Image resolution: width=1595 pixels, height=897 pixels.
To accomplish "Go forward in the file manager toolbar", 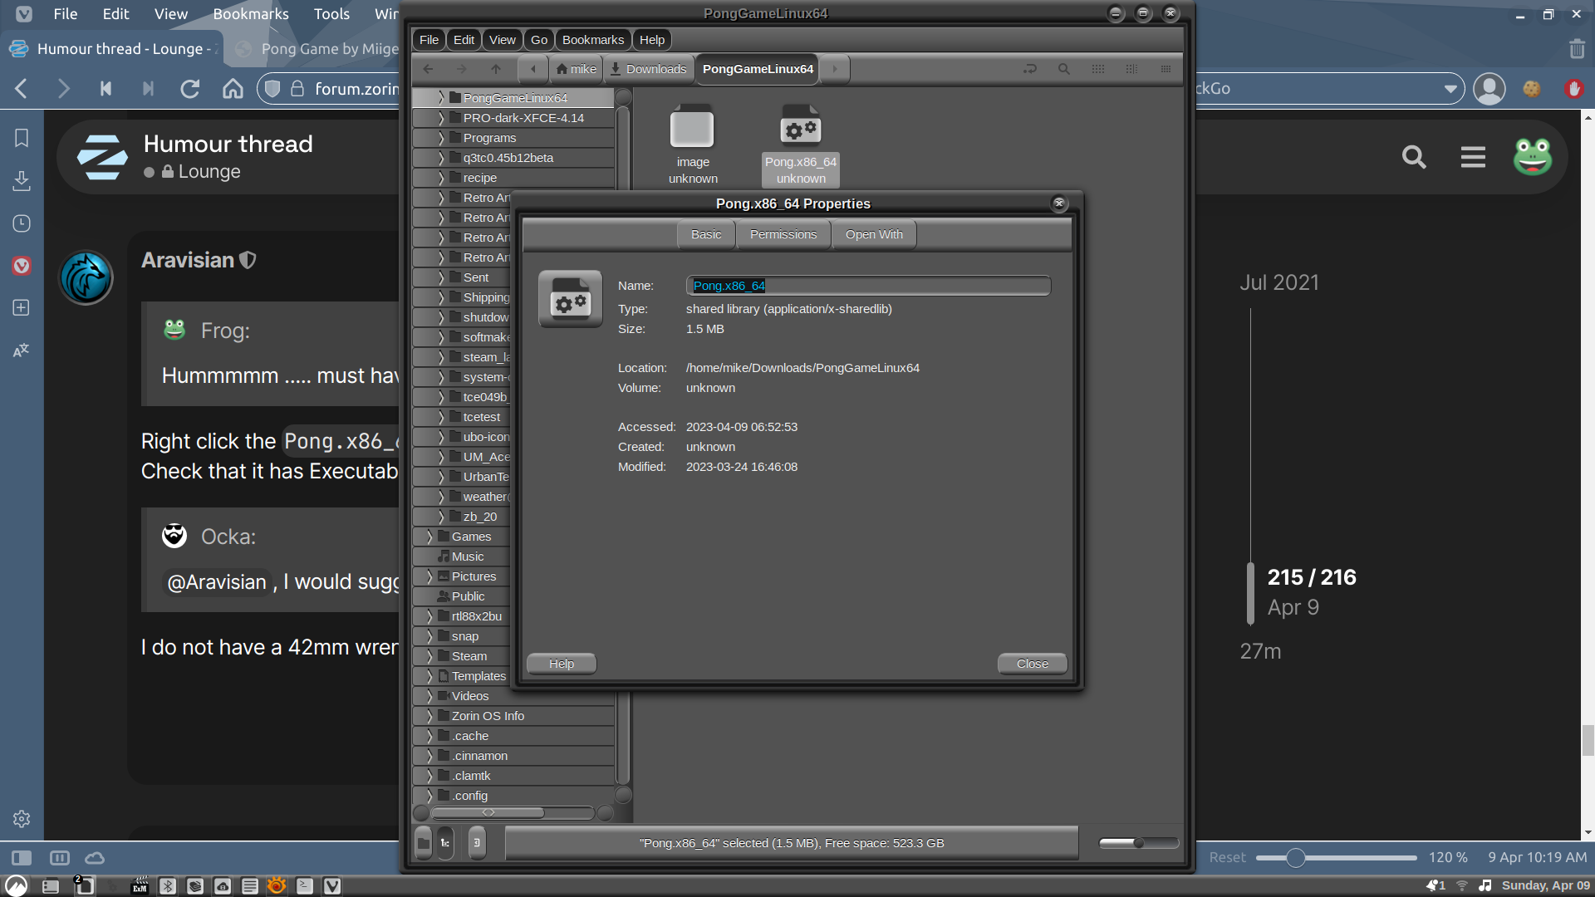I will [x=462, y=69].
